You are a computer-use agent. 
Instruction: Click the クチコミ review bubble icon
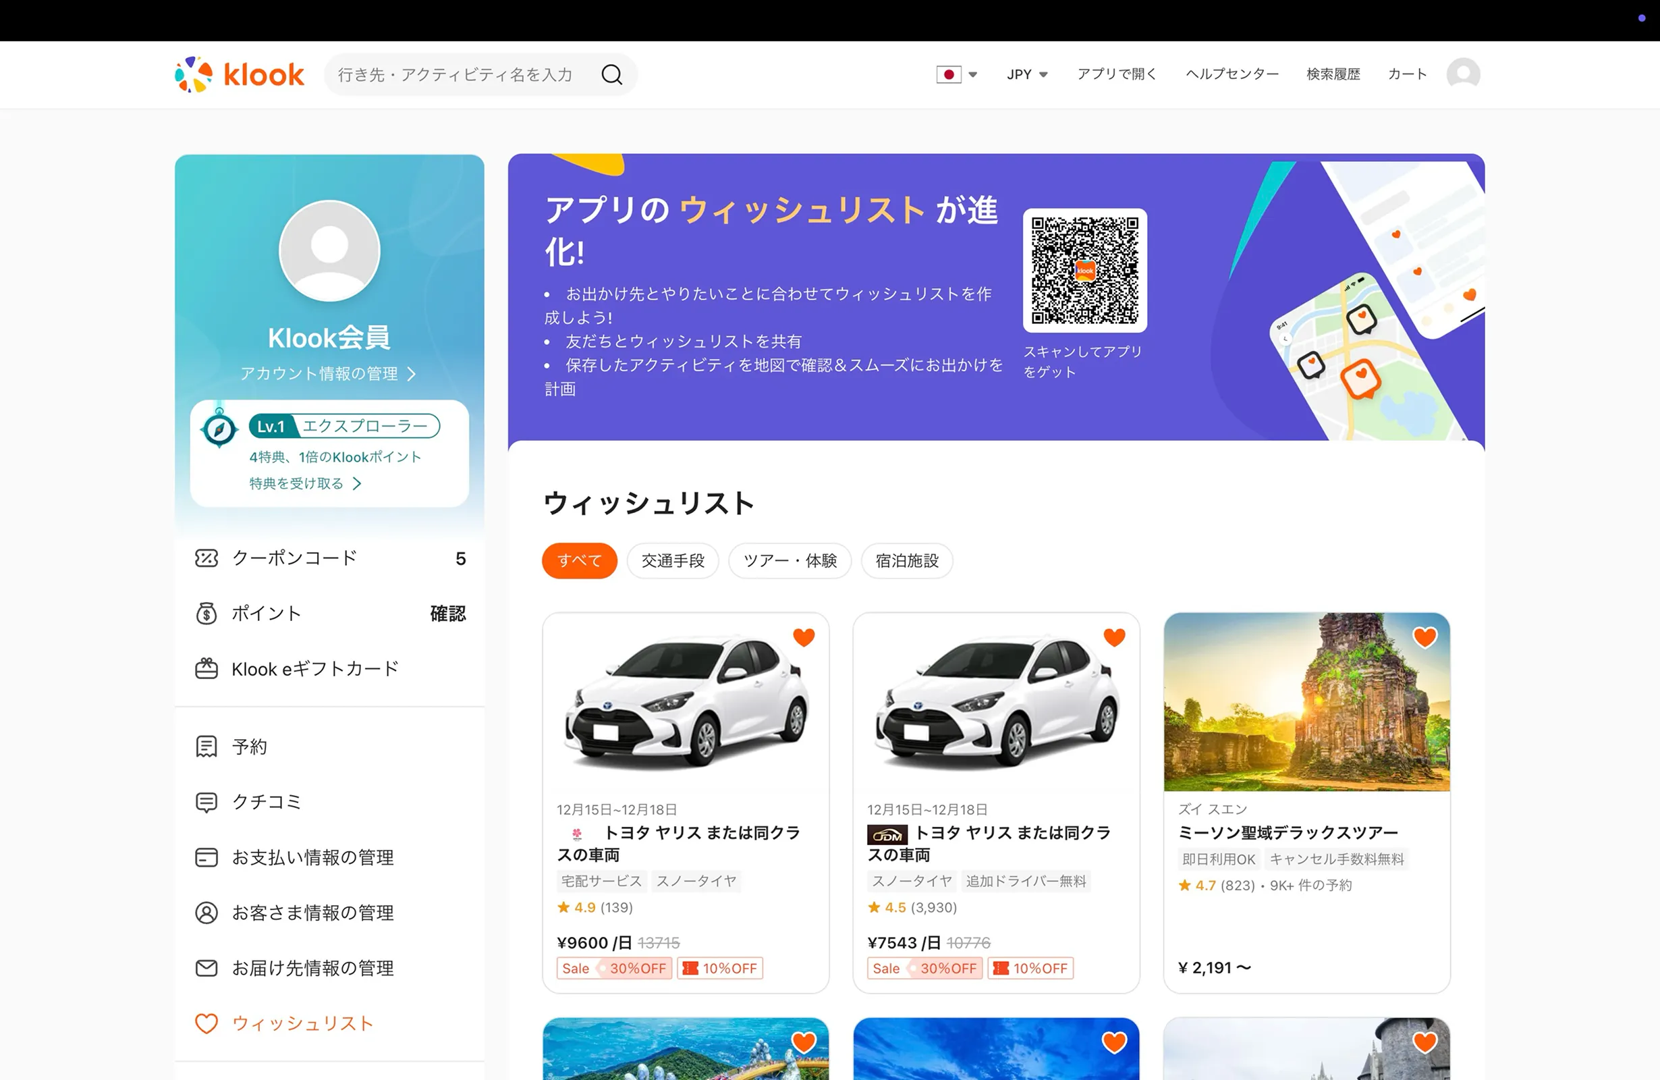pos(206,802)
